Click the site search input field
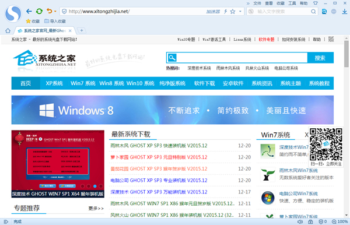Image resolution: width=350 pixels, height=225 pixels. pos(242,58)
